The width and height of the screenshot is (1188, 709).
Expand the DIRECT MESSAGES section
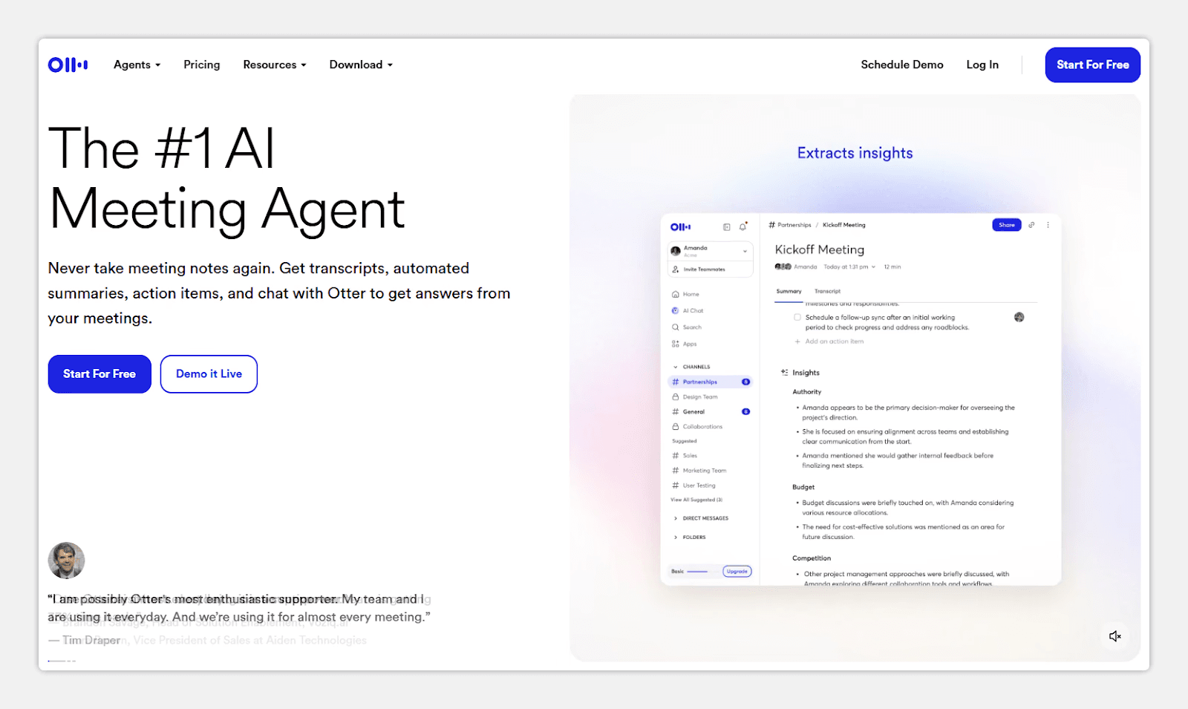[x=700, y=518]
